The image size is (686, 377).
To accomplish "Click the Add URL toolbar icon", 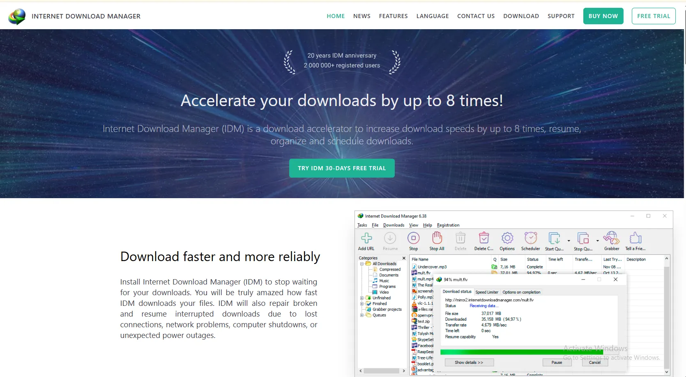I will tap(366, 238).
